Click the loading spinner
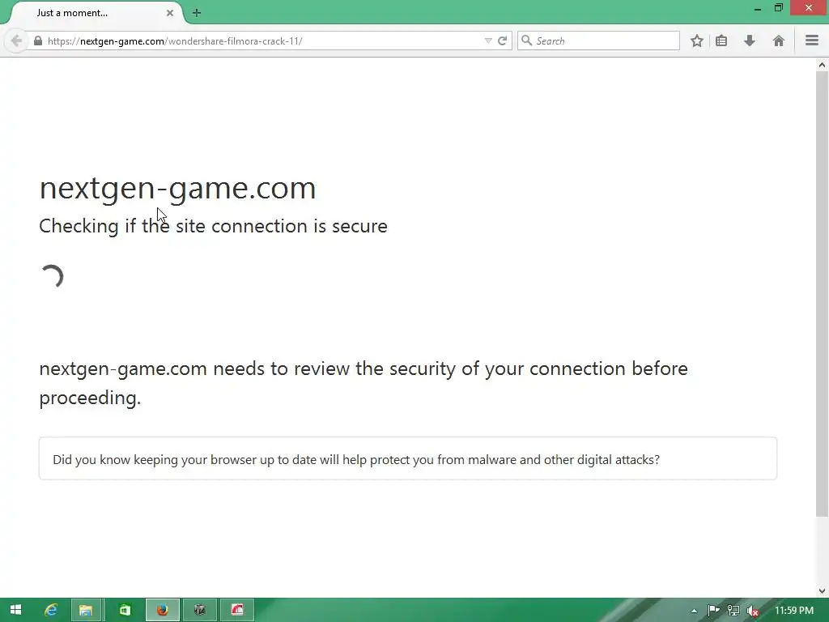The image size is (829, 622). 53,277
